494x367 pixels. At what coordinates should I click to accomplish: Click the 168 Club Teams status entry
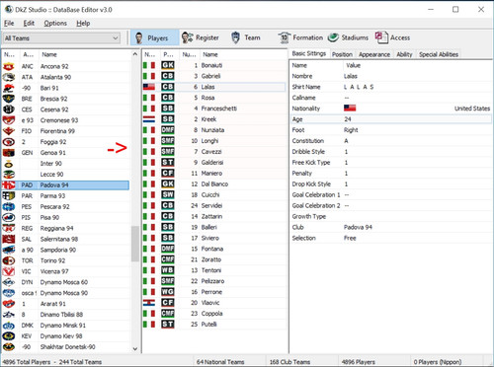click(x=289, y=362)
